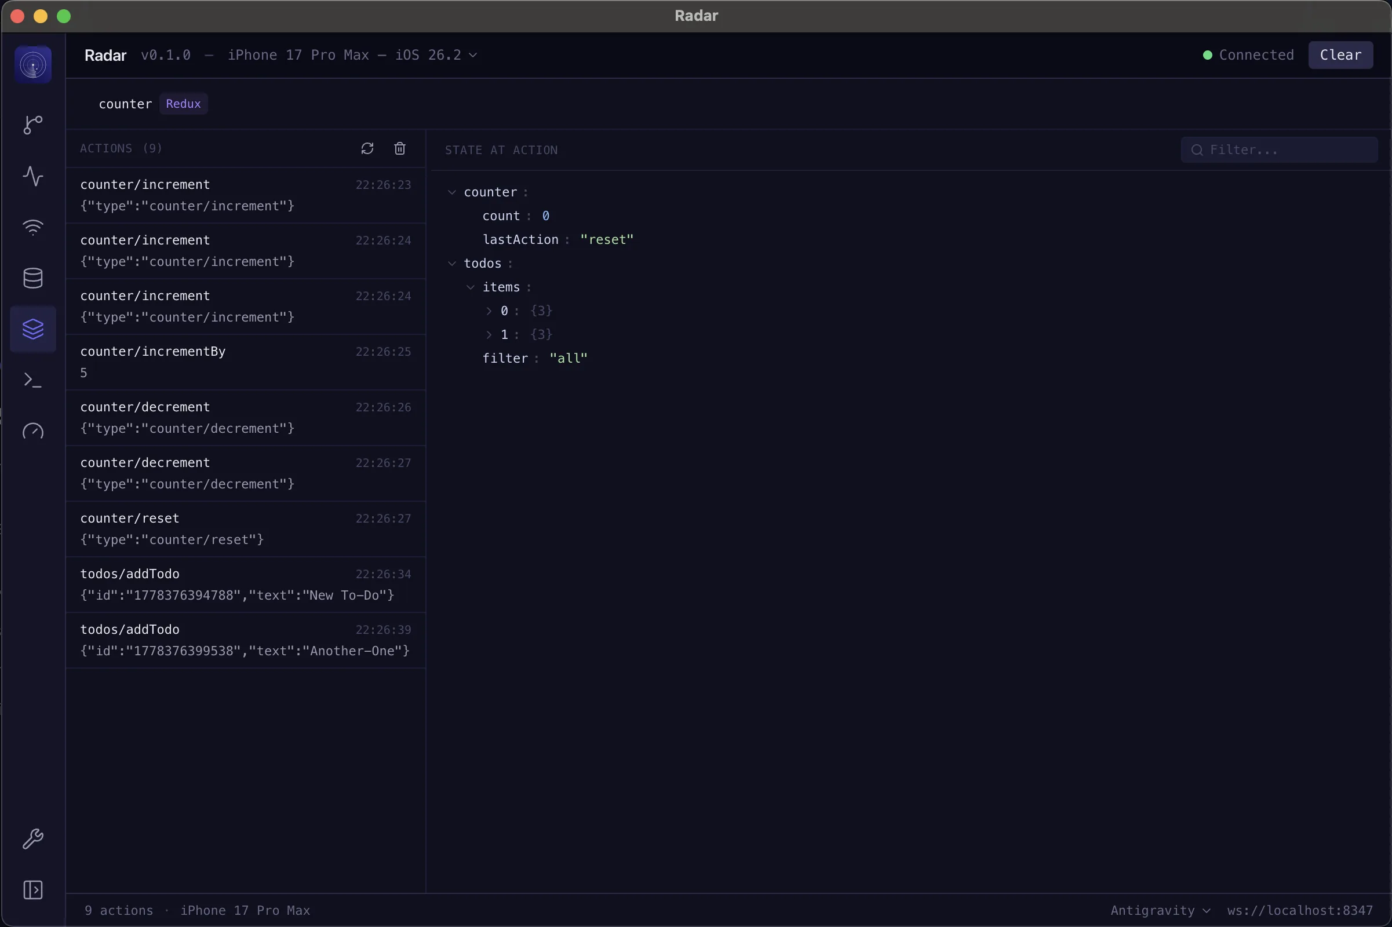
Task: Click the green fullscreen window button
Action: tap(64, 16)
